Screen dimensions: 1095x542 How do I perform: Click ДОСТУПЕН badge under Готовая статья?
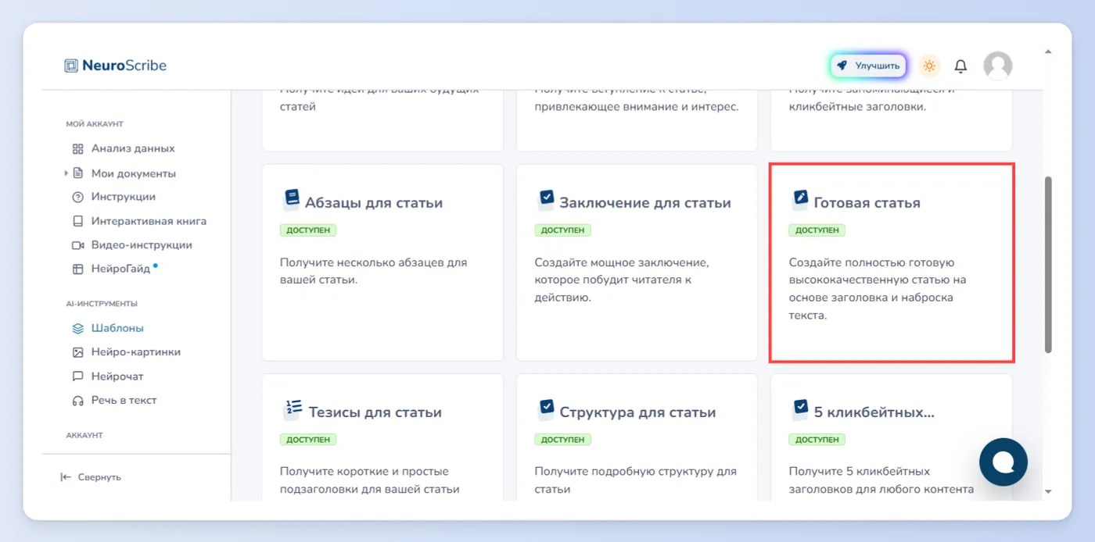point(817,230)
